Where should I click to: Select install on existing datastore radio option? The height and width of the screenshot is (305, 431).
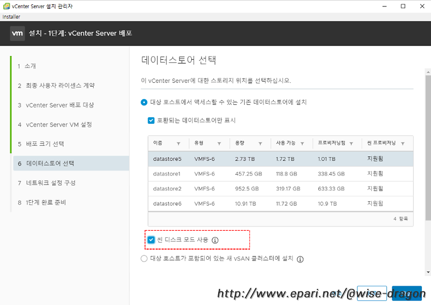[144, 102]
